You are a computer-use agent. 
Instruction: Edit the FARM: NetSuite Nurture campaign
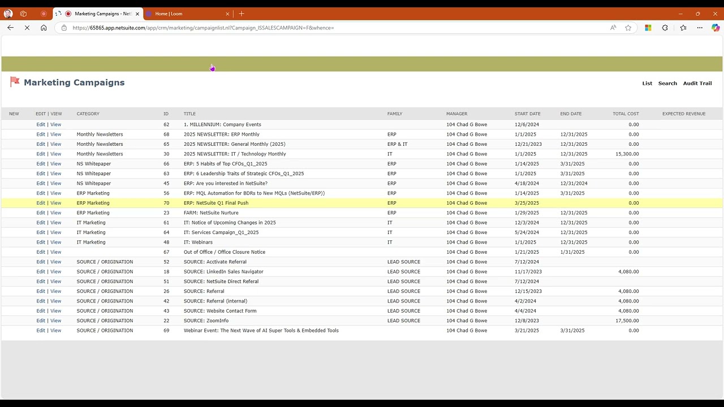(41, 213)
